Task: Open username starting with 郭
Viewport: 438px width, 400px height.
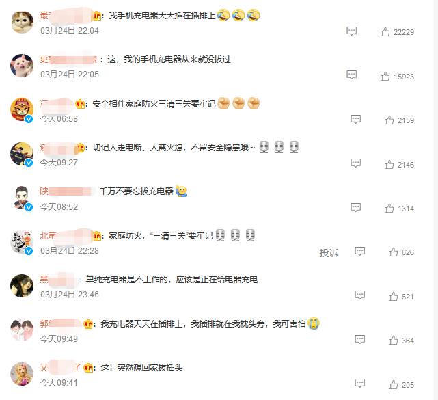Action: (x=61, y=323)
